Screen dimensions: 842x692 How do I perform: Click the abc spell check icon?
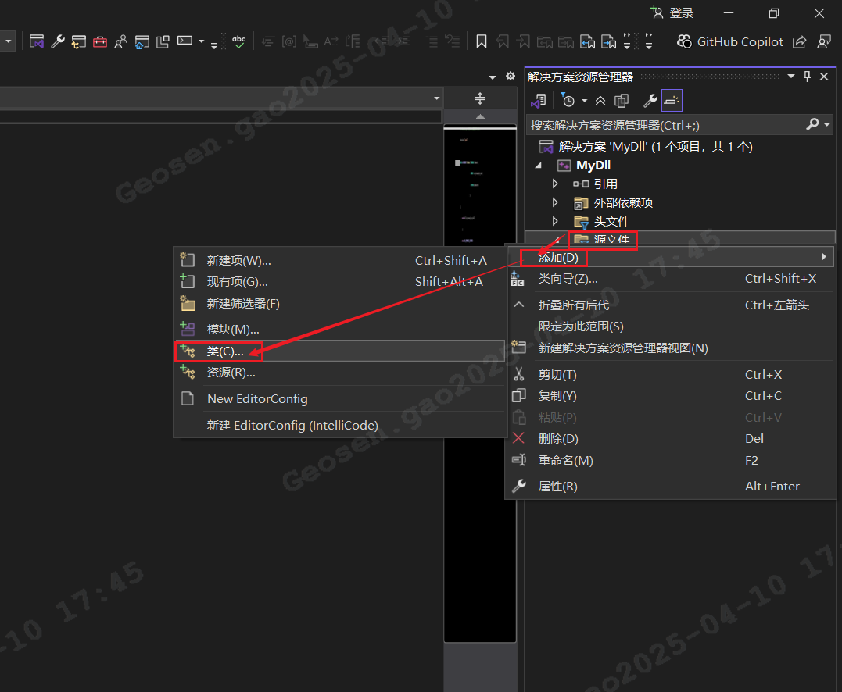(238, 41)
